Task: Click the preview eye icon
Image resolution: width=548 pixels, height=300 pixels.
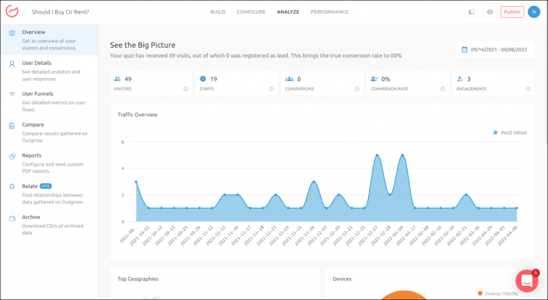Action: coord(489,12)
